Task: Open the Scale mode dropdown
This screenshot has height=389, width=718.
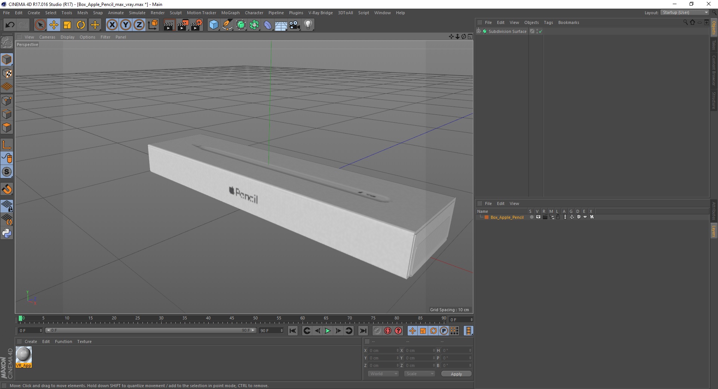Action: click(420, 374)
